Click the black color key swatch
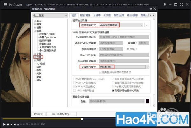Viewport: 191px width, 128px height. pyautogui.click(x=147, y=101)
